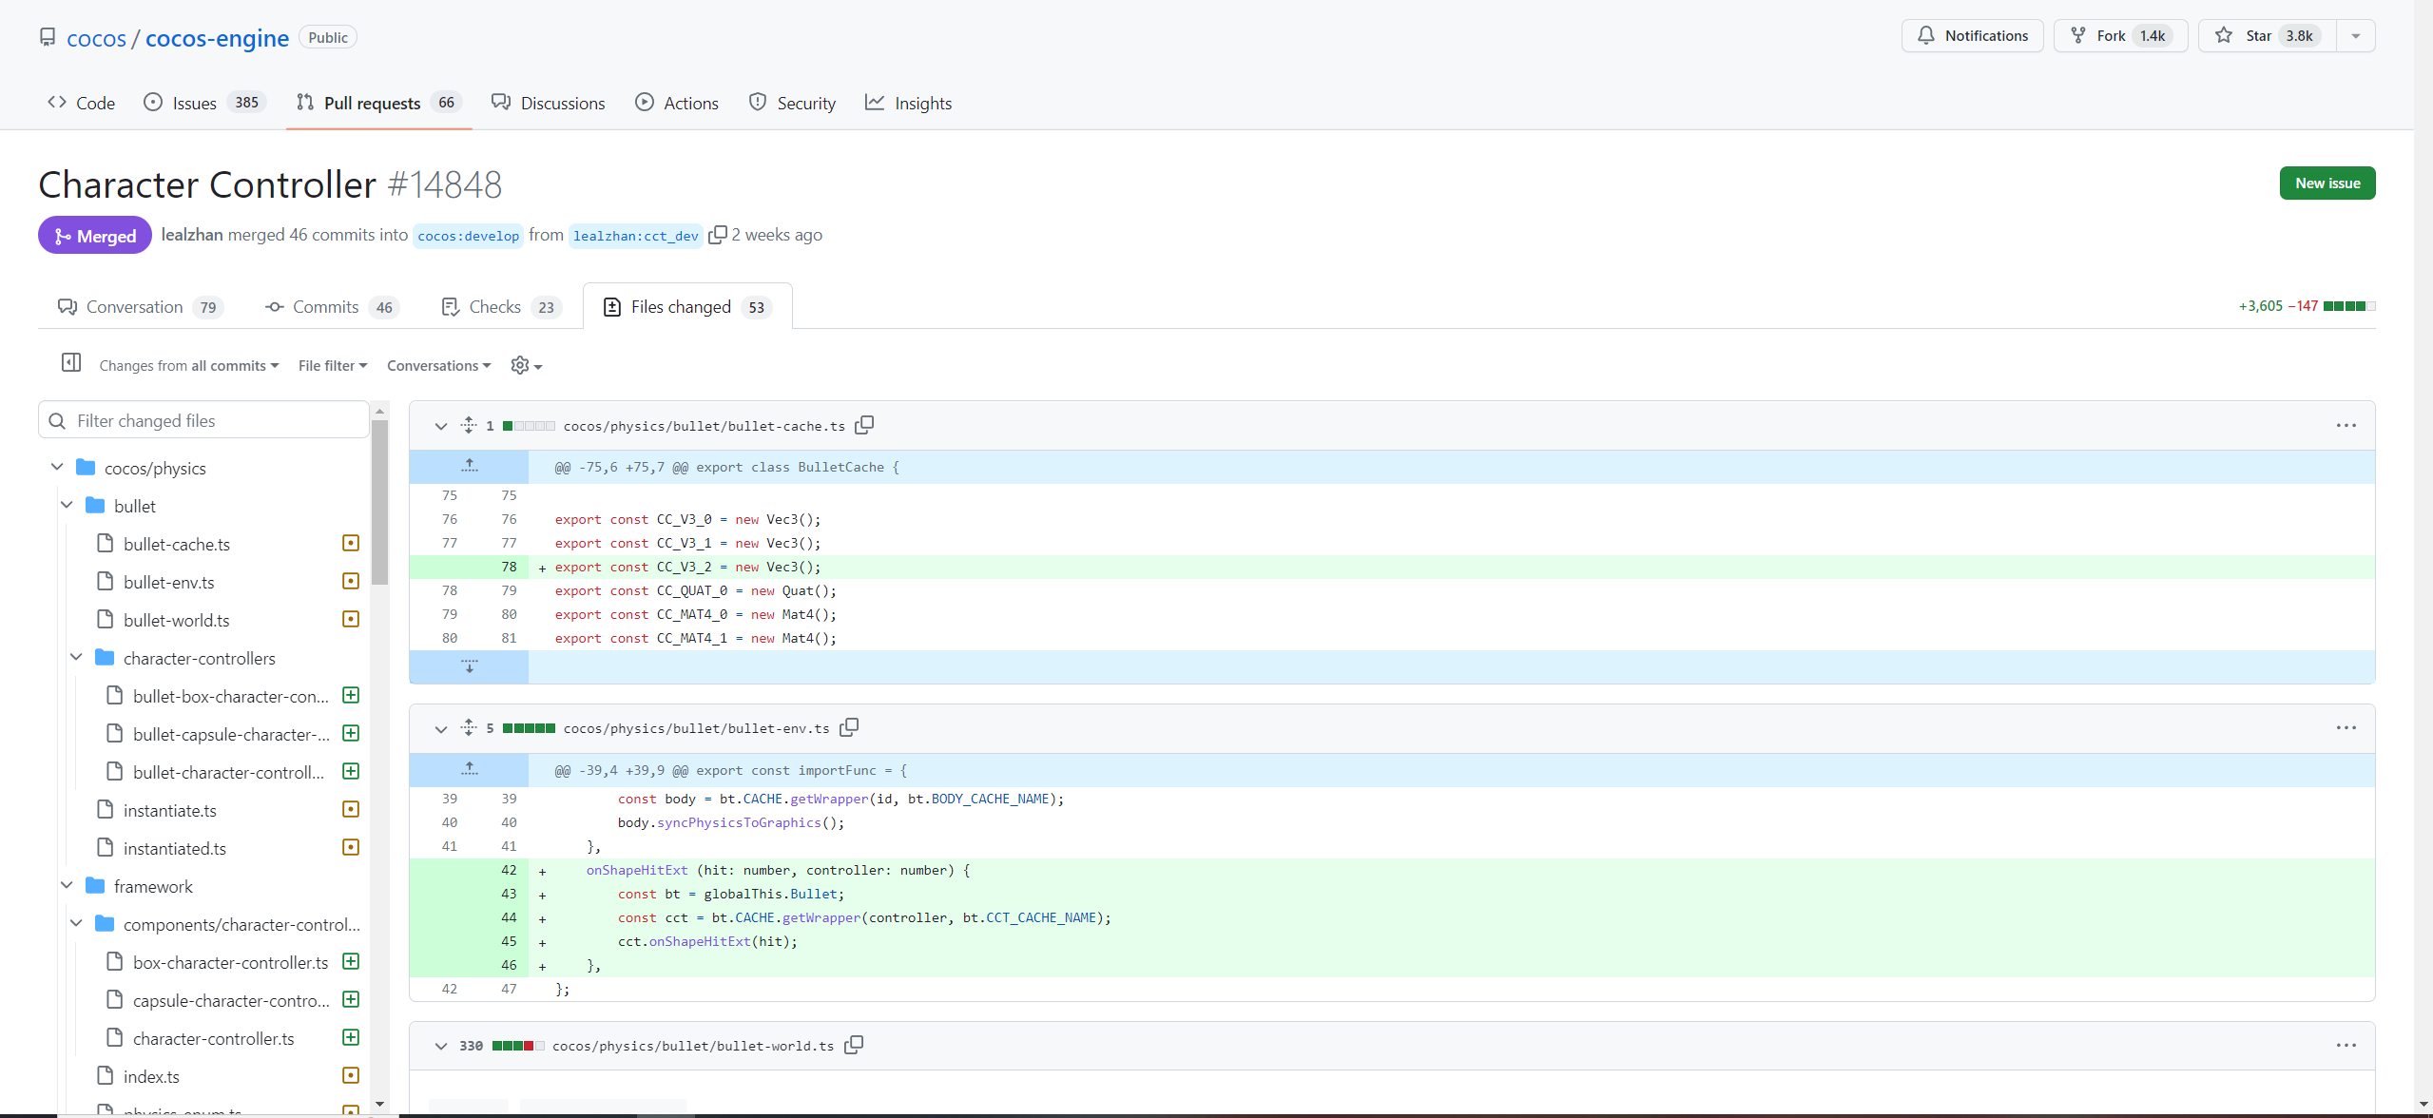This screenshot has width=2433, height=1118.
Task: Click the New issue button
Action: pyautogui.click(x=2327, y=183)
